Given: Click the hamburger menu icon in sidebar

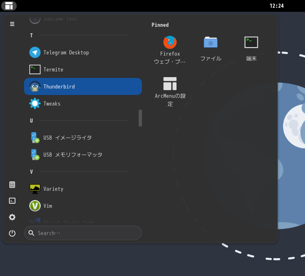Looking at the screenshot, I should tap(12, 24).
